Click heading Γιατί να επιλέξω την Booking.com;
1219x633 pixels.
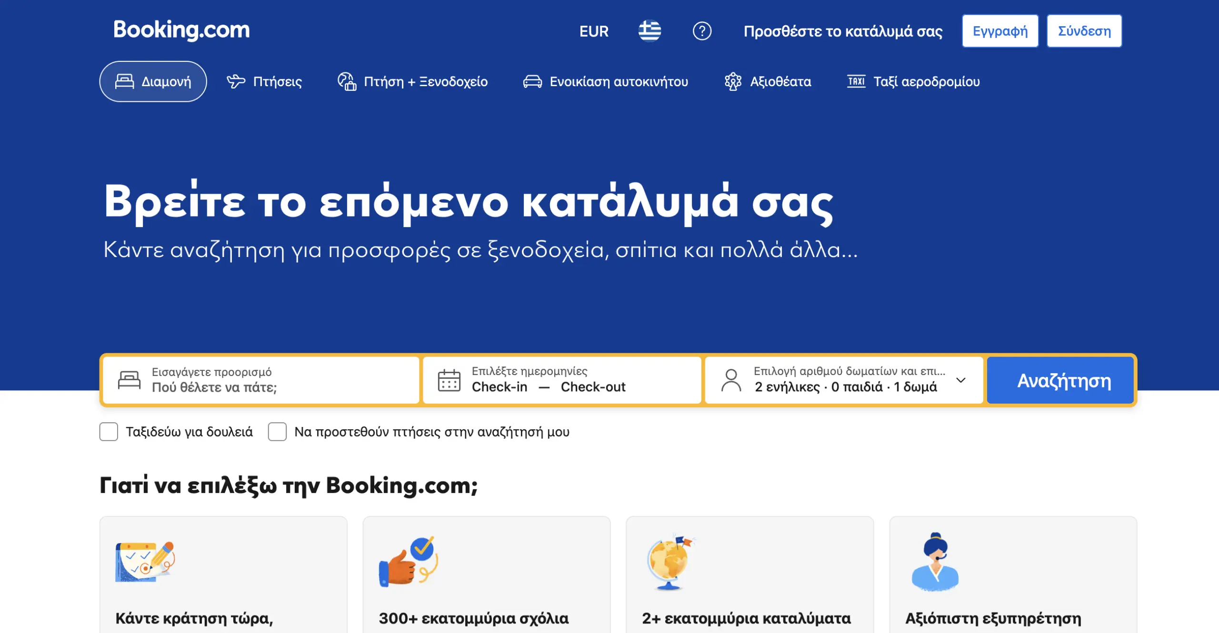pos(289,485)
